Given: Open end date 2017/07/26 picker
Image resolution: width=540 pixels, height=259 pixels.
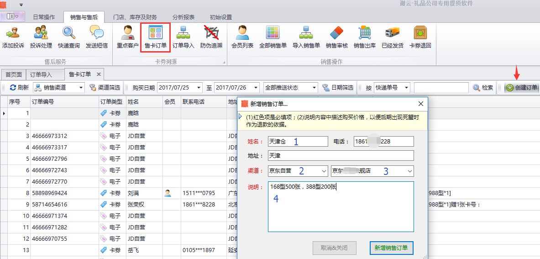Looking at the screenshot, I should (x=255, y=88).
